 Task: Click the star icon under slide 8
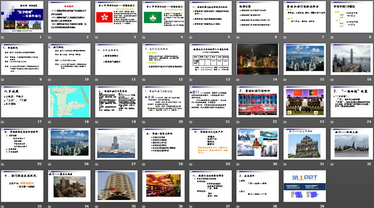(x=332, y=37)
